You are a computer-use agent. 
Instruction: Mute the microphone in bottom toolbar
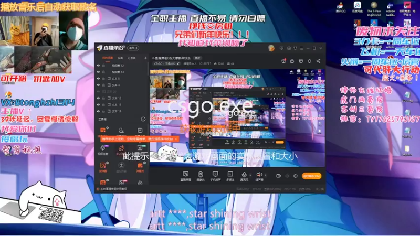point(244,176)
